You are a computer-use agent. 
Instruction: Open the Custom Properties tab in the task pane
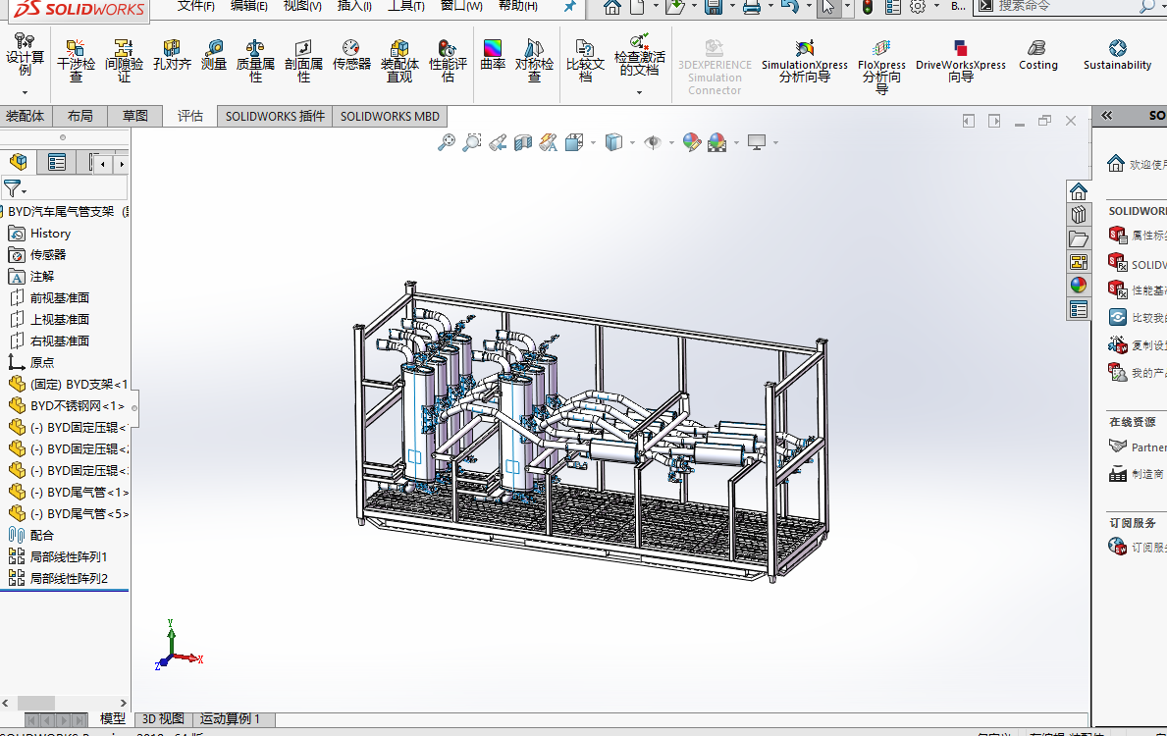tap(1079, 309)
